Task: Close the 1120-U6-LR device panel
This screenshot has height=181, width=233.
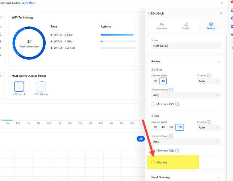Action: coord(221,13)
